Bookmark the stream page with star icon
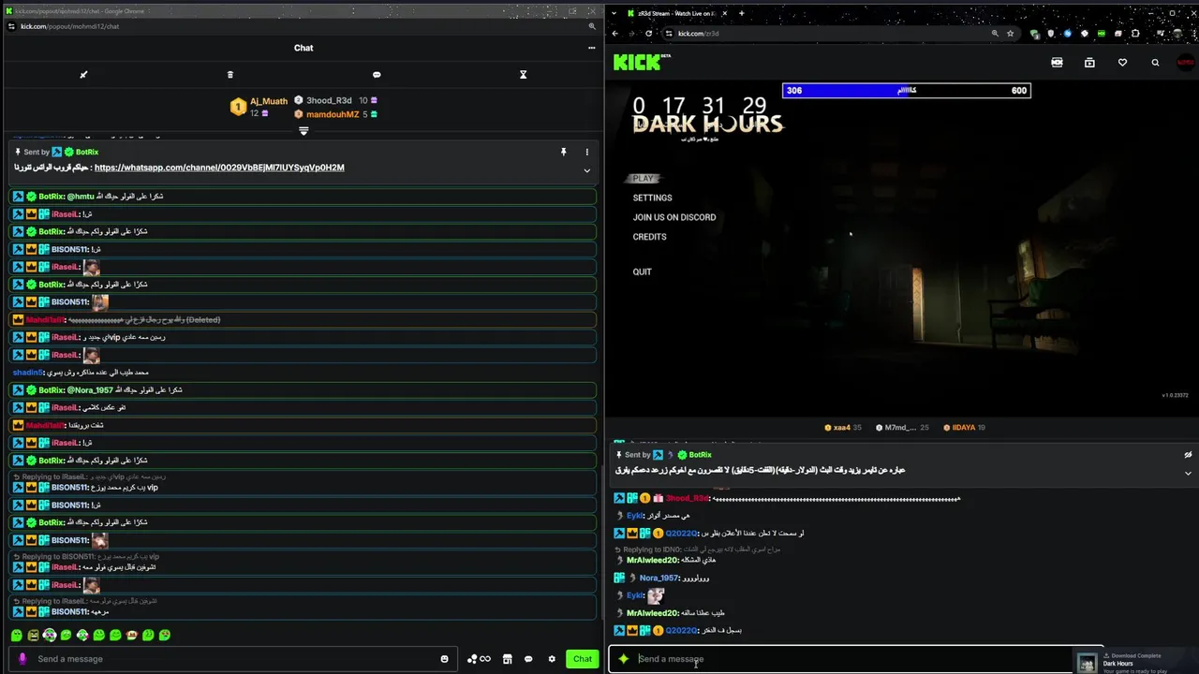Screen dimensions: 1199x674 pos(1010,34)
